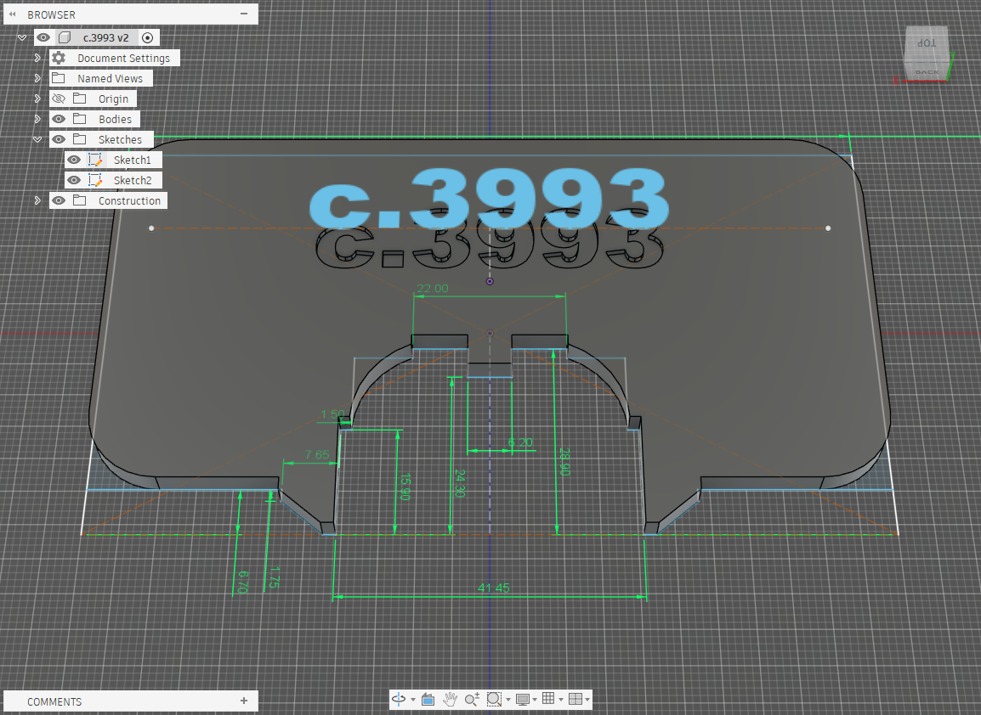Click the Grid and Snaps icon
This screenshot has height=715, width=981.
tap(548, 699)
